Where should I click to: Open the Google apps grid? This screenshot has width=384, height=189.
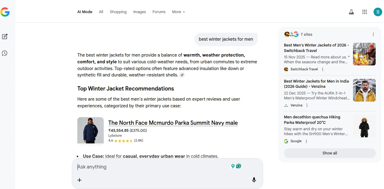pos(365,12)
